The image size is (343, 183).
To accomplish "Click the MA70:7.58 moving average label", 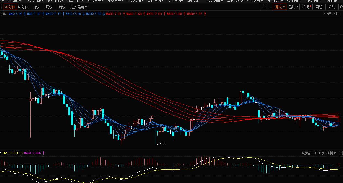I will (x=154, y=14).
